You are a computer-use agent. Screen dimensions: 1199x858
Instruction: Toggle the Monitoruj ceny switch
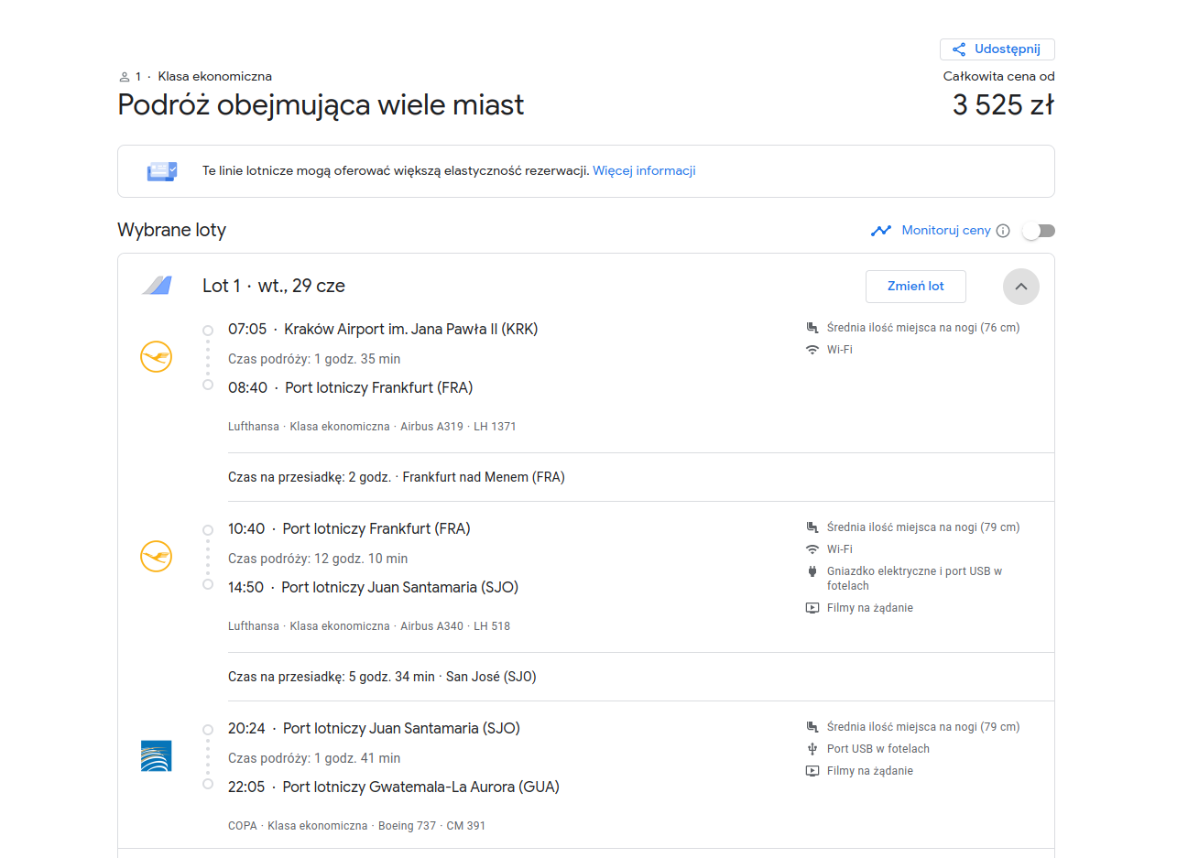coord(1039,231)
